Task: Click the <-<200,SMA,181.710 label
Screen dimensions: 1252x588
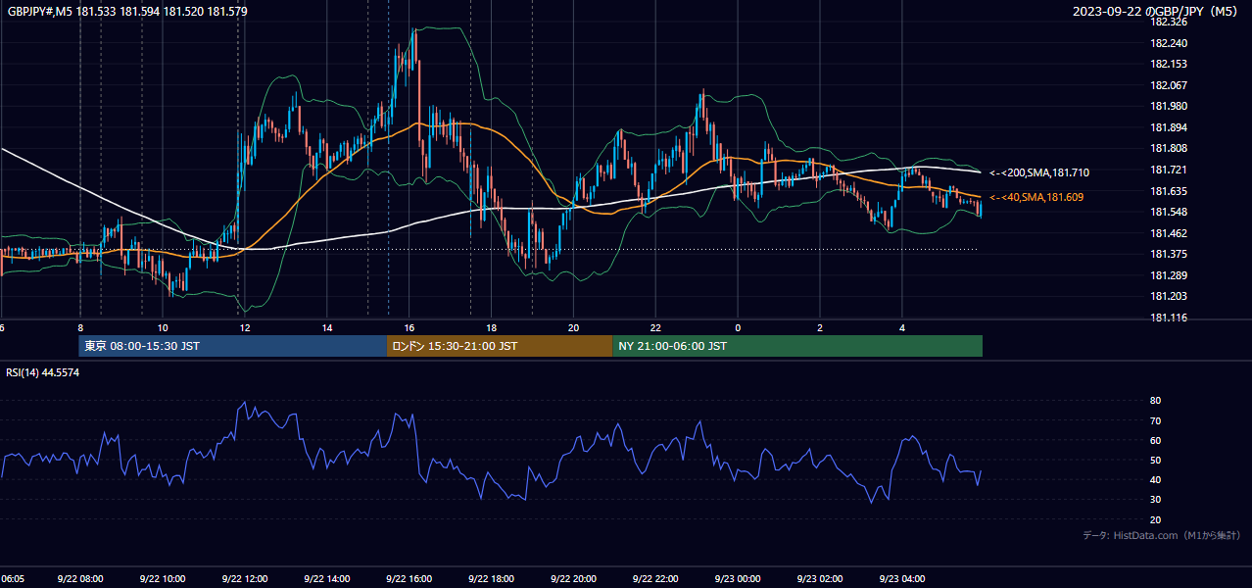Action: coord(1038,172)
